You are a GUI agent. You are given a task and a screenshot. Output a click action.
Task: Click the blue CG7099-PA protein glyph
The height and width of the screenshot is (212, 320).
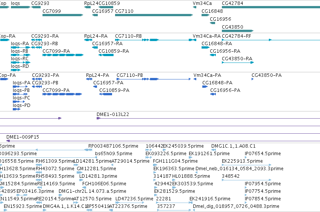pos(62,94)
